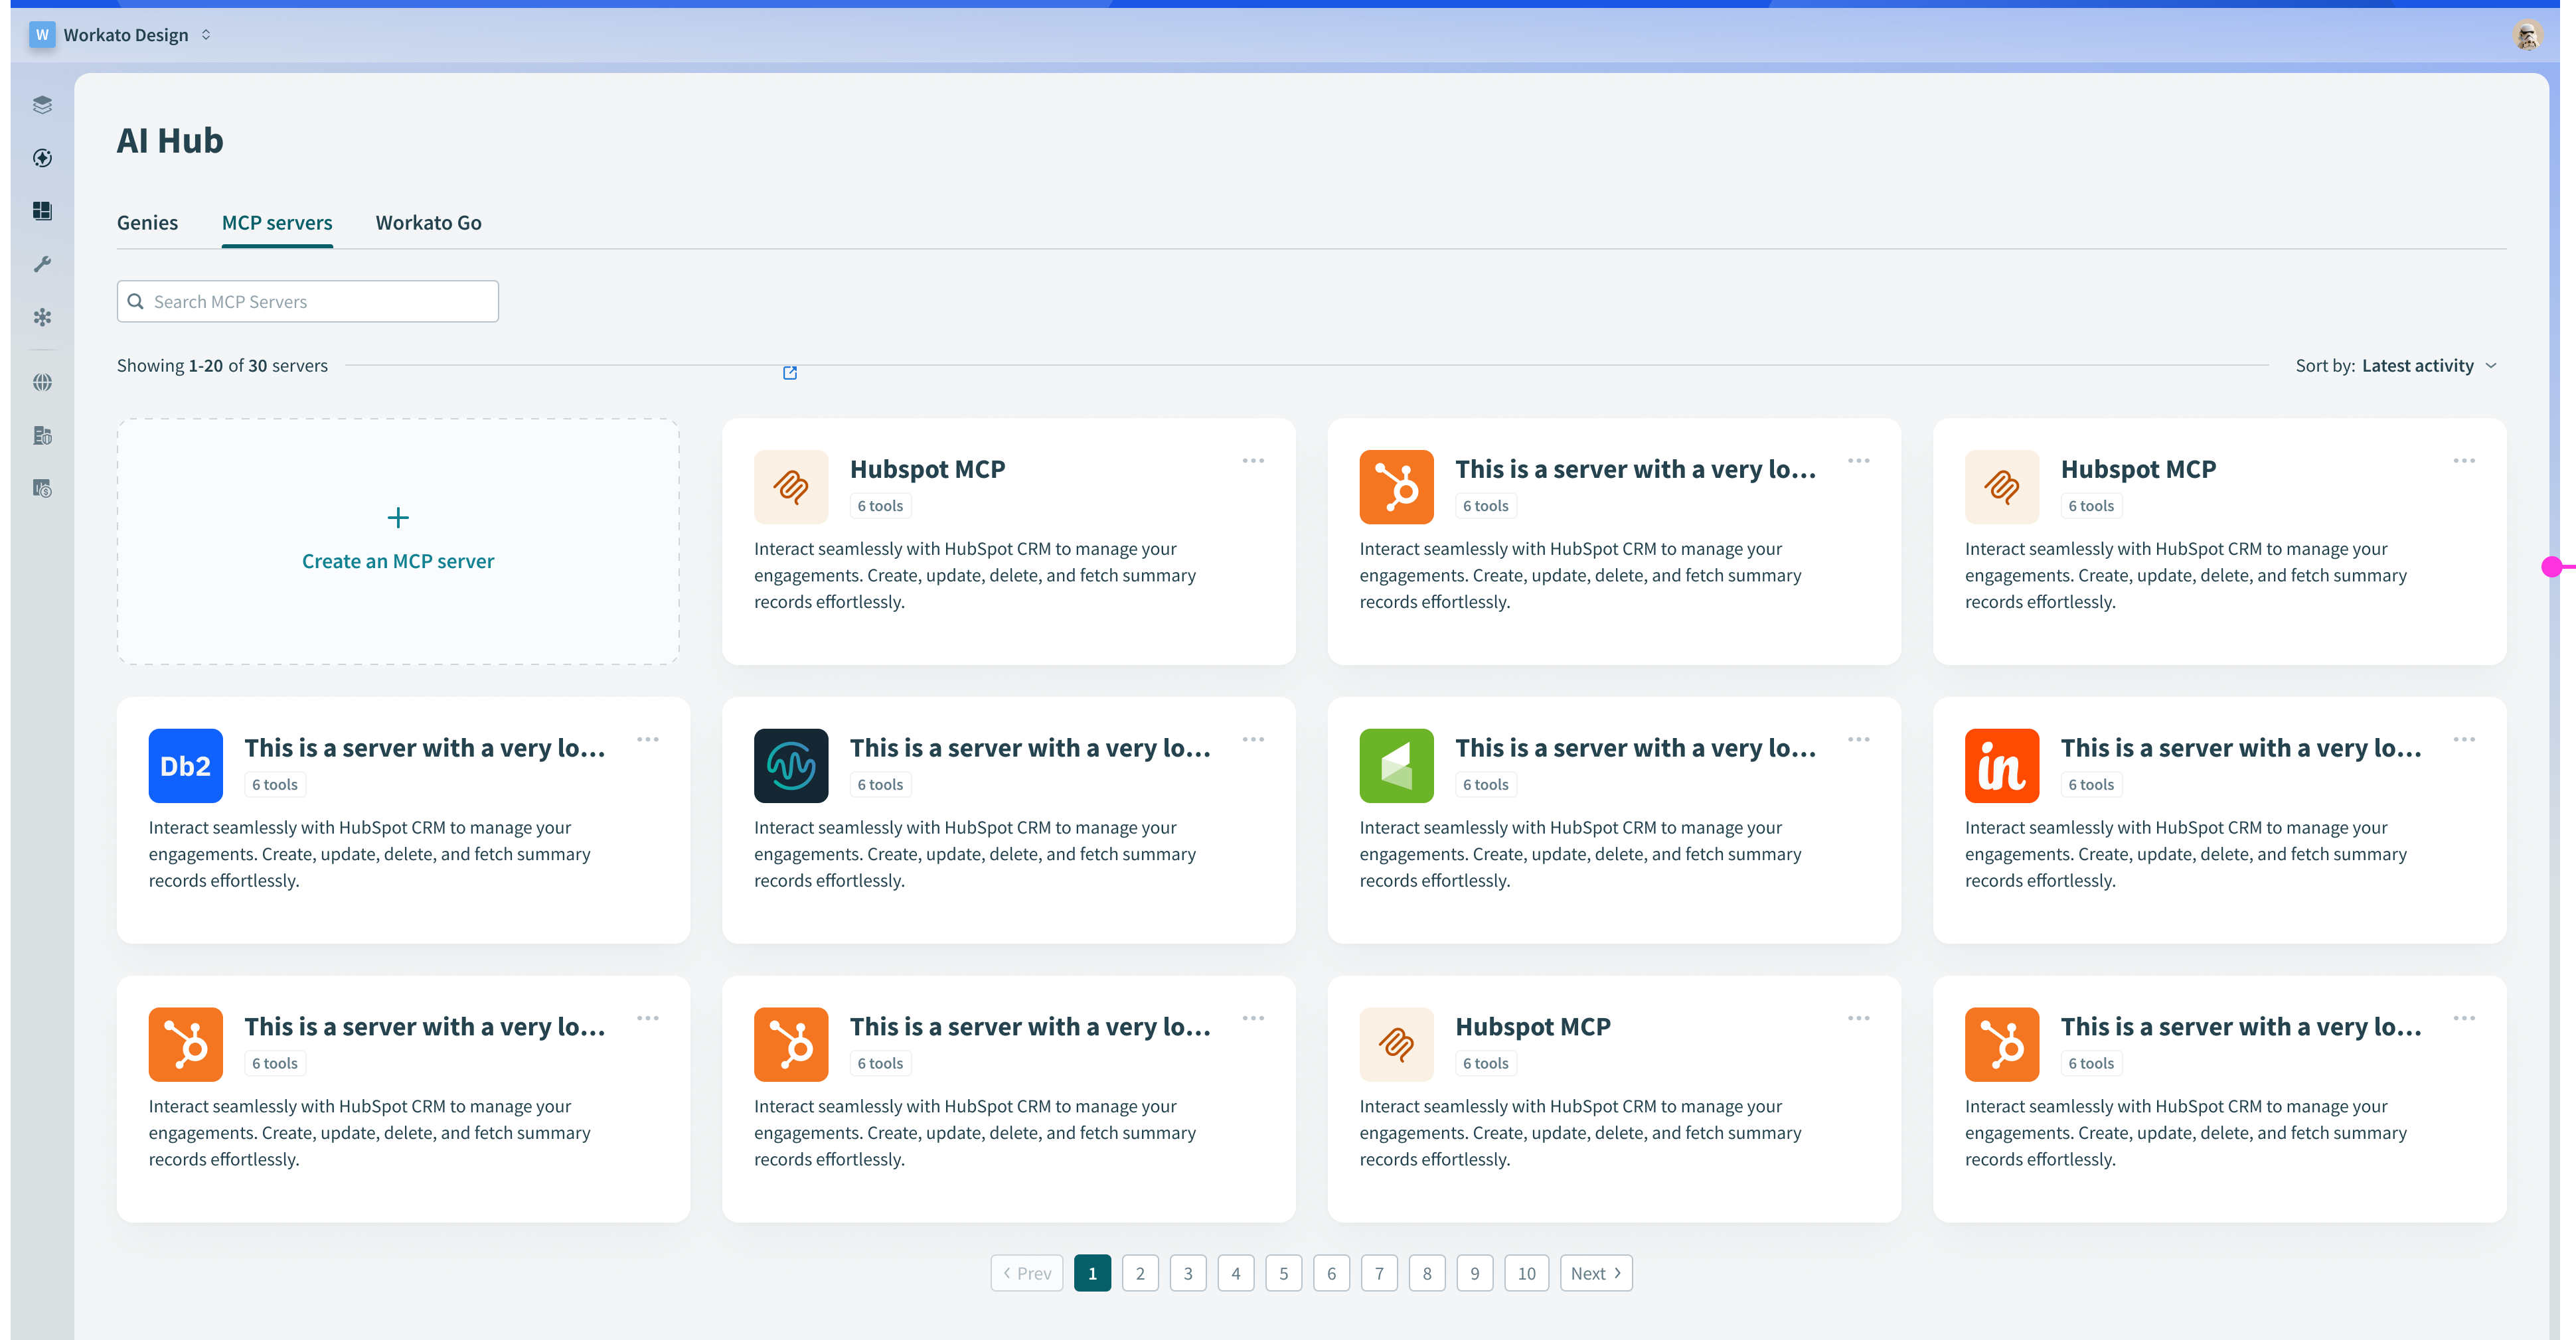Go to page 4
Viewport: 2576px width, 1340px height.
[1236, 1273]
